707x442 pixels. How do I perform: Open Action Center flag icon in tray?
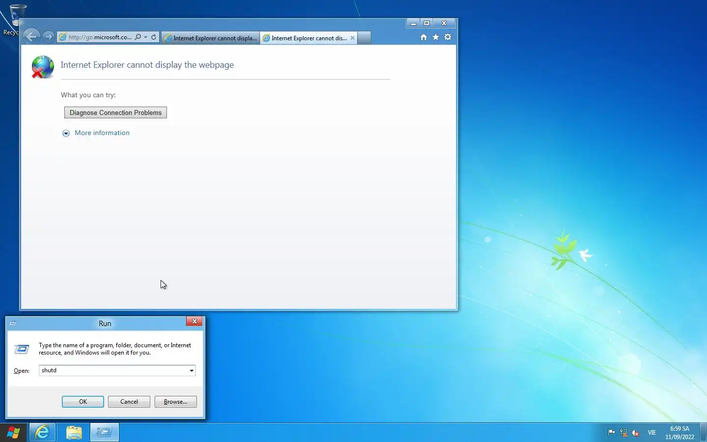point(611,433)
